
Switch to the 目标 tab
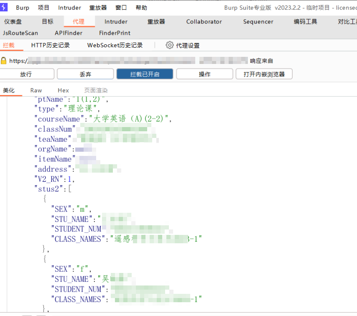(48, 22)
